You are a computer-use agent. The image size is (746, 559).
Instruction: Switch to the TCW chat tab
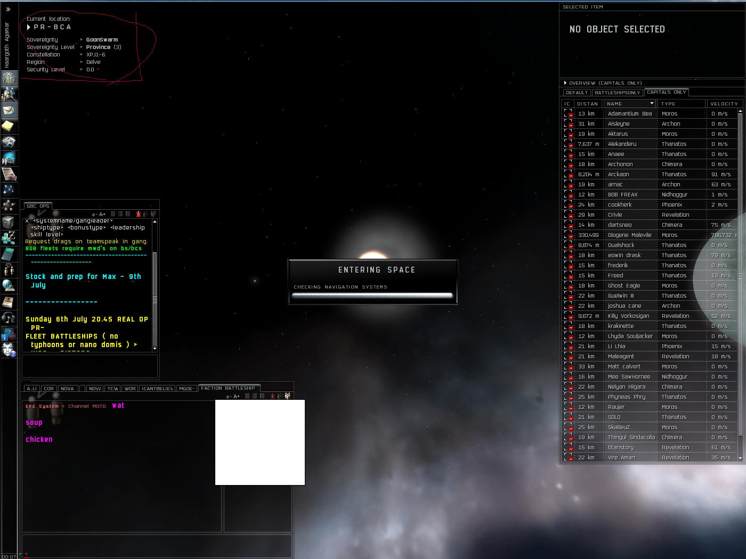[112, 389]
